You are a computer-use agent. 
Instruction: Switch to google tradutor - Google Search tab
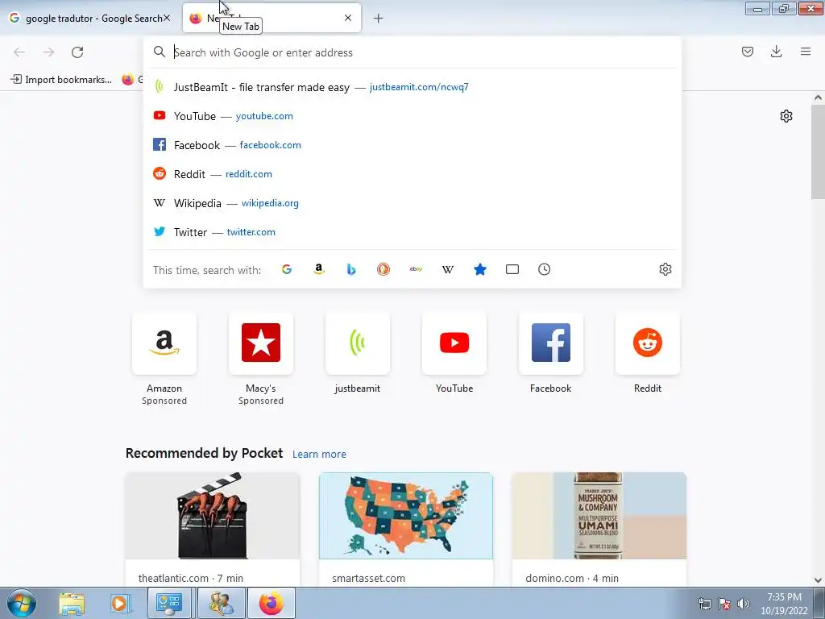89,19
